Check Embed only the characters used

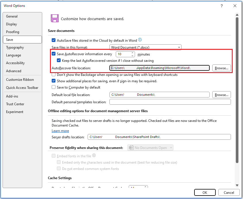point(59,162)
